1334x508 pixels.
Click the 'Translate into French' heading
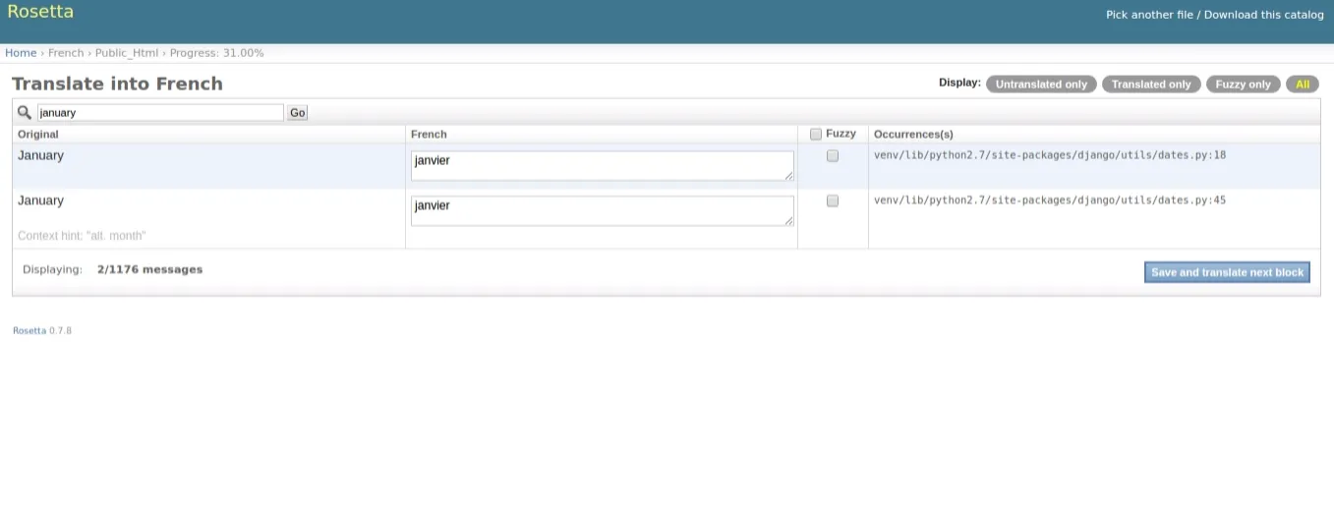[117, 85]
